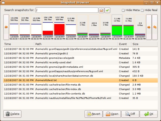Open the selected file
Image resolution: width=161 pixels, height=121 pixels.
coord(112,114)
